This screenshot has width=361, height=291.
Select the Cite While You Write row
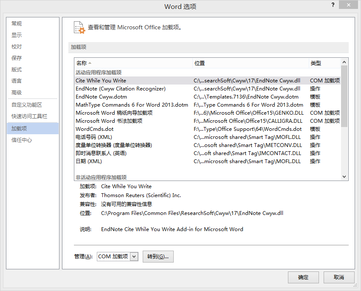coord(207,81)
